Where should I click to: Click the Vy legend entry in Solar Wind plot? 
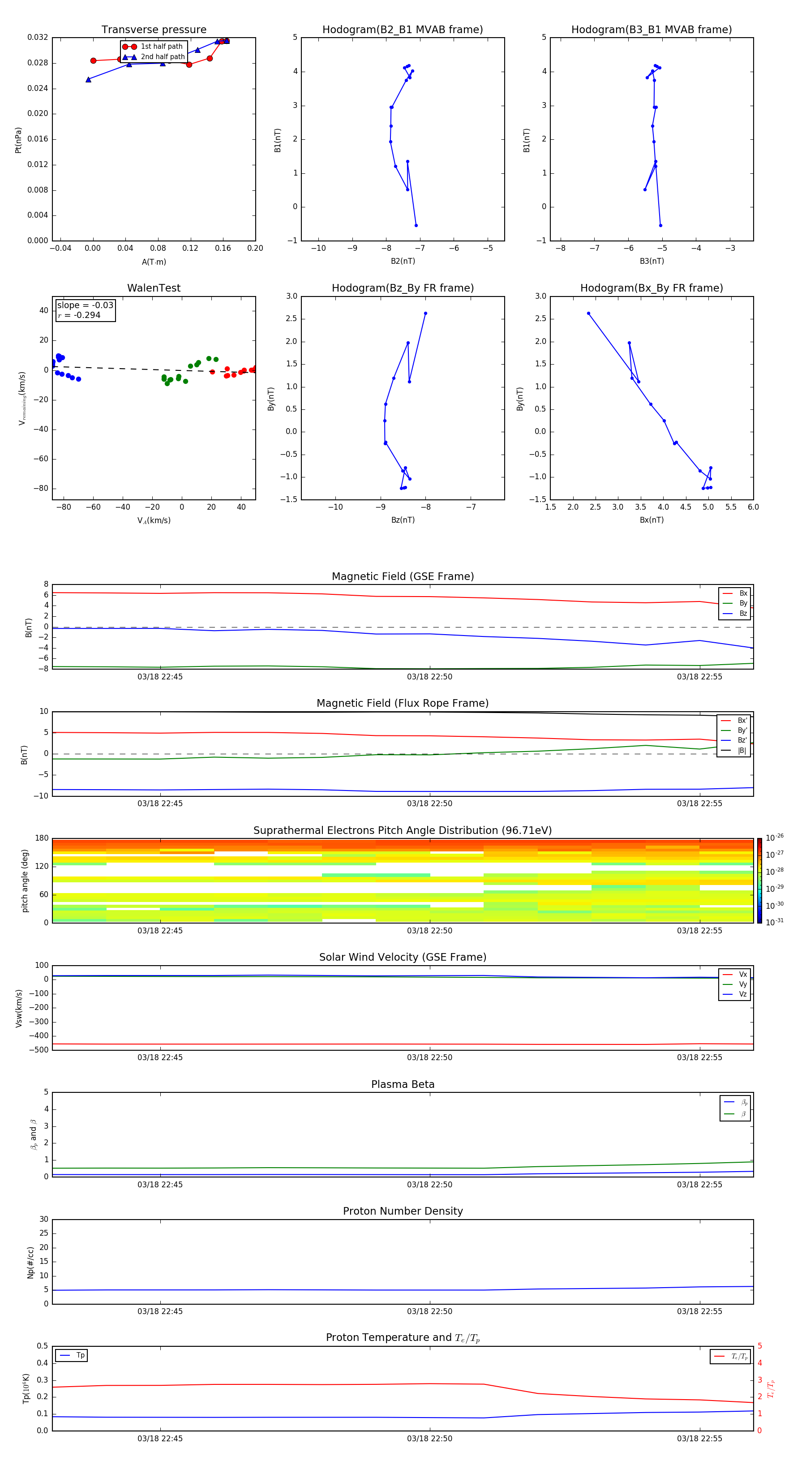pyautogui.click(x=735, y=984)
